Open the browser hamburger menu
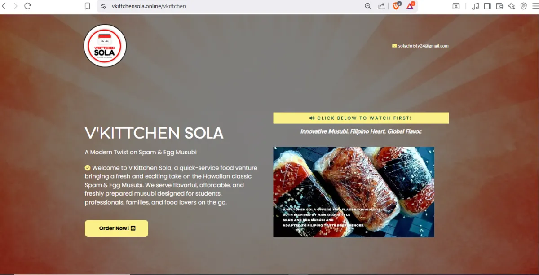Screen dimensions: 539x275 point(535,6)
